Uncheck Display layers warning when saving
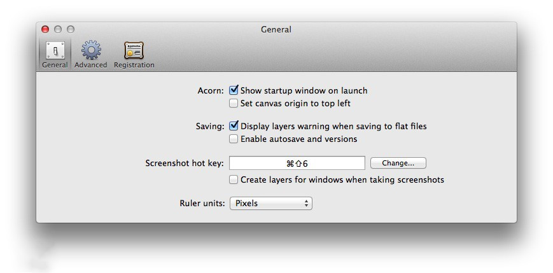Viewport: 553px width, 273px height. (234, 126)
